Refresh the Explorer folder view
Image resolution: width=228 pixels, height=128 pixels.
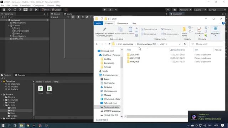tap(185, 44)
